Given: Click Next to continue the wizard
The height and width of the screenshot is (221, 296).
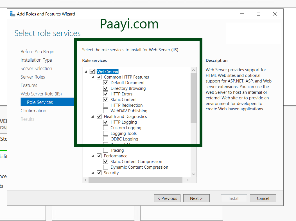Looking at the screenshot, I should click(196, 198).
